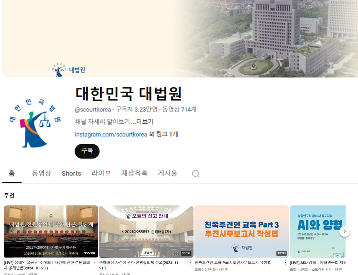This screenshot has width=358, height=275.
Task: Open the 게시물 tab
Action: point(168,173)
